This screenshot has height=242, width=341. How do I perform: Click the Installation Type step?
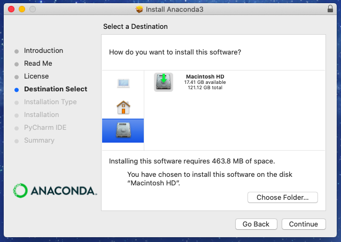tap(50, 102)
